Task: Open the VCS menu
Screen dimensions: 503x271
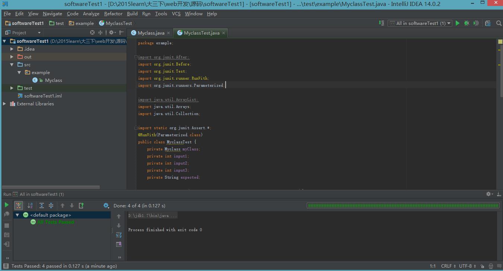Action: tap(176, 14)
